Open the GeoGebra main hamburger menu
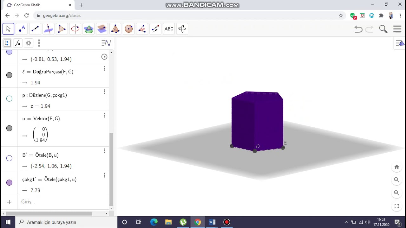The image size is (406, 228). pyautogui.click(x=397, y=29)
